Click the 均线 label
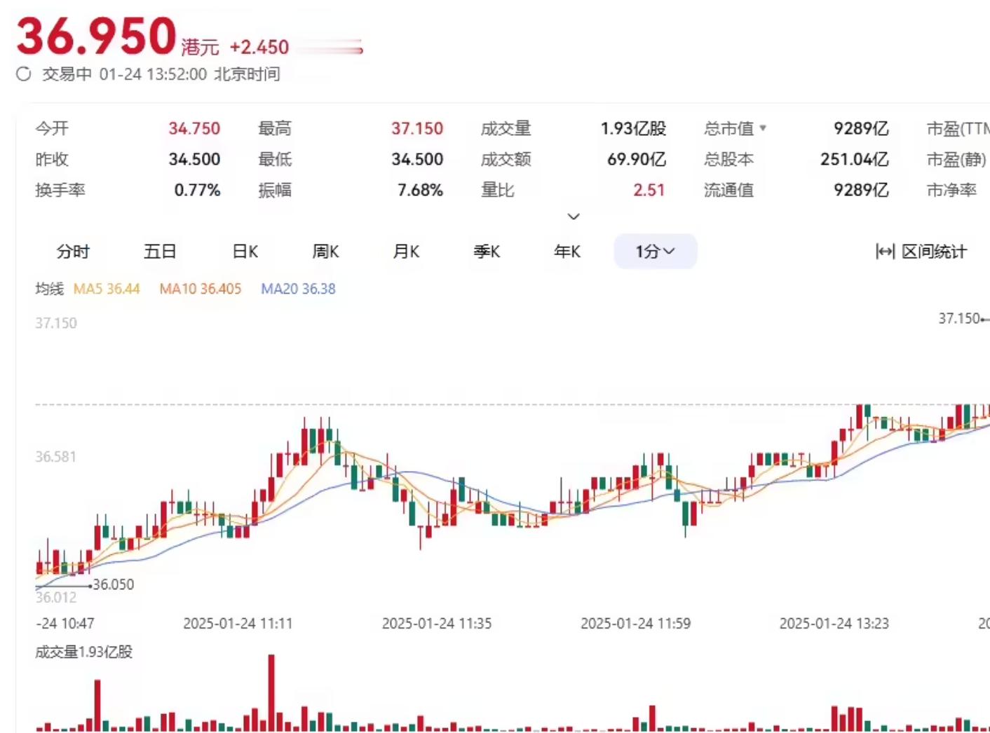Viewport: 990px width, 733px height. point(50,289)
